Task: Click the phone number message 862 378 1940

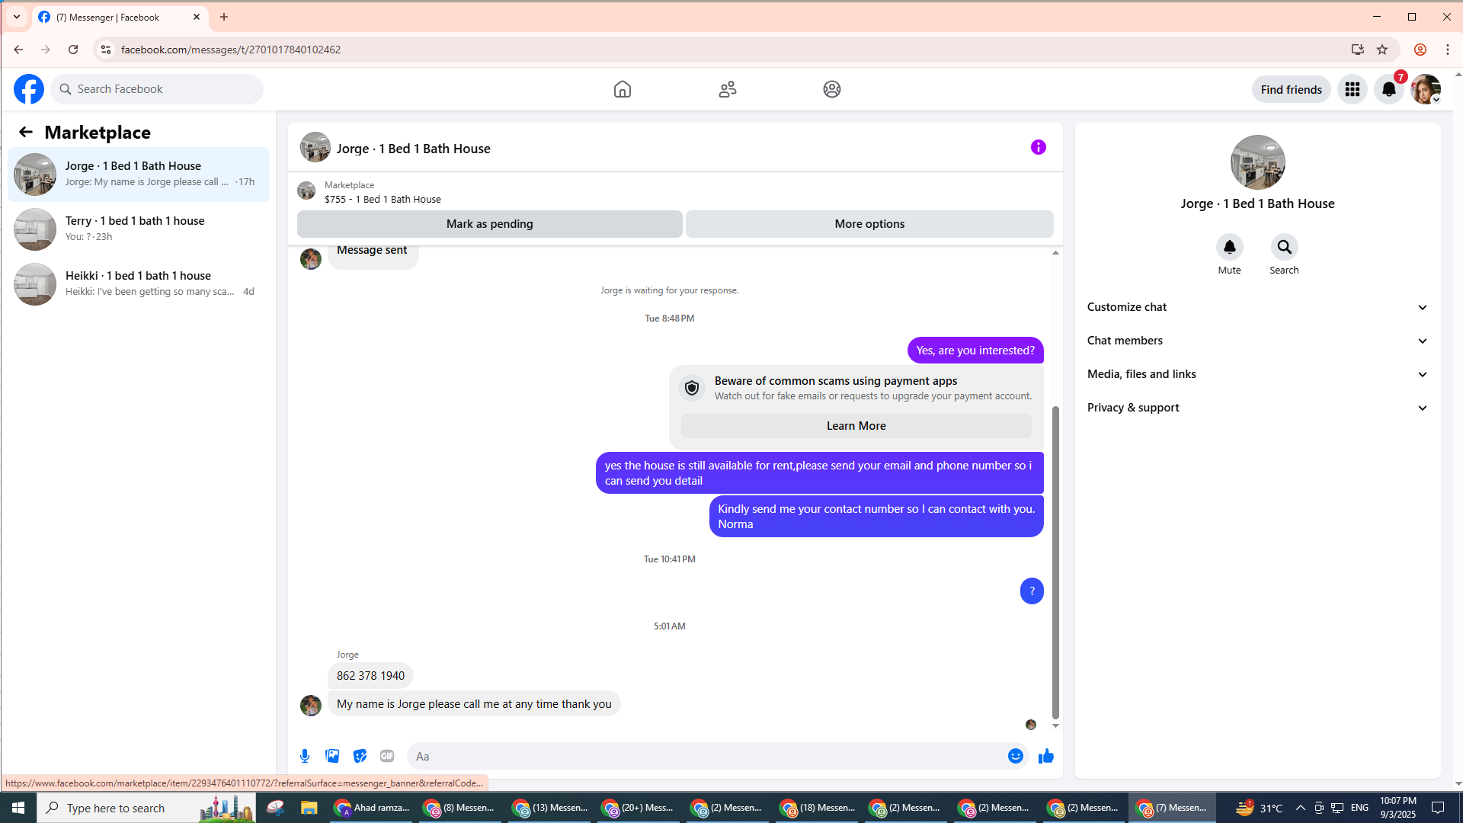Action: pos(370,676)
